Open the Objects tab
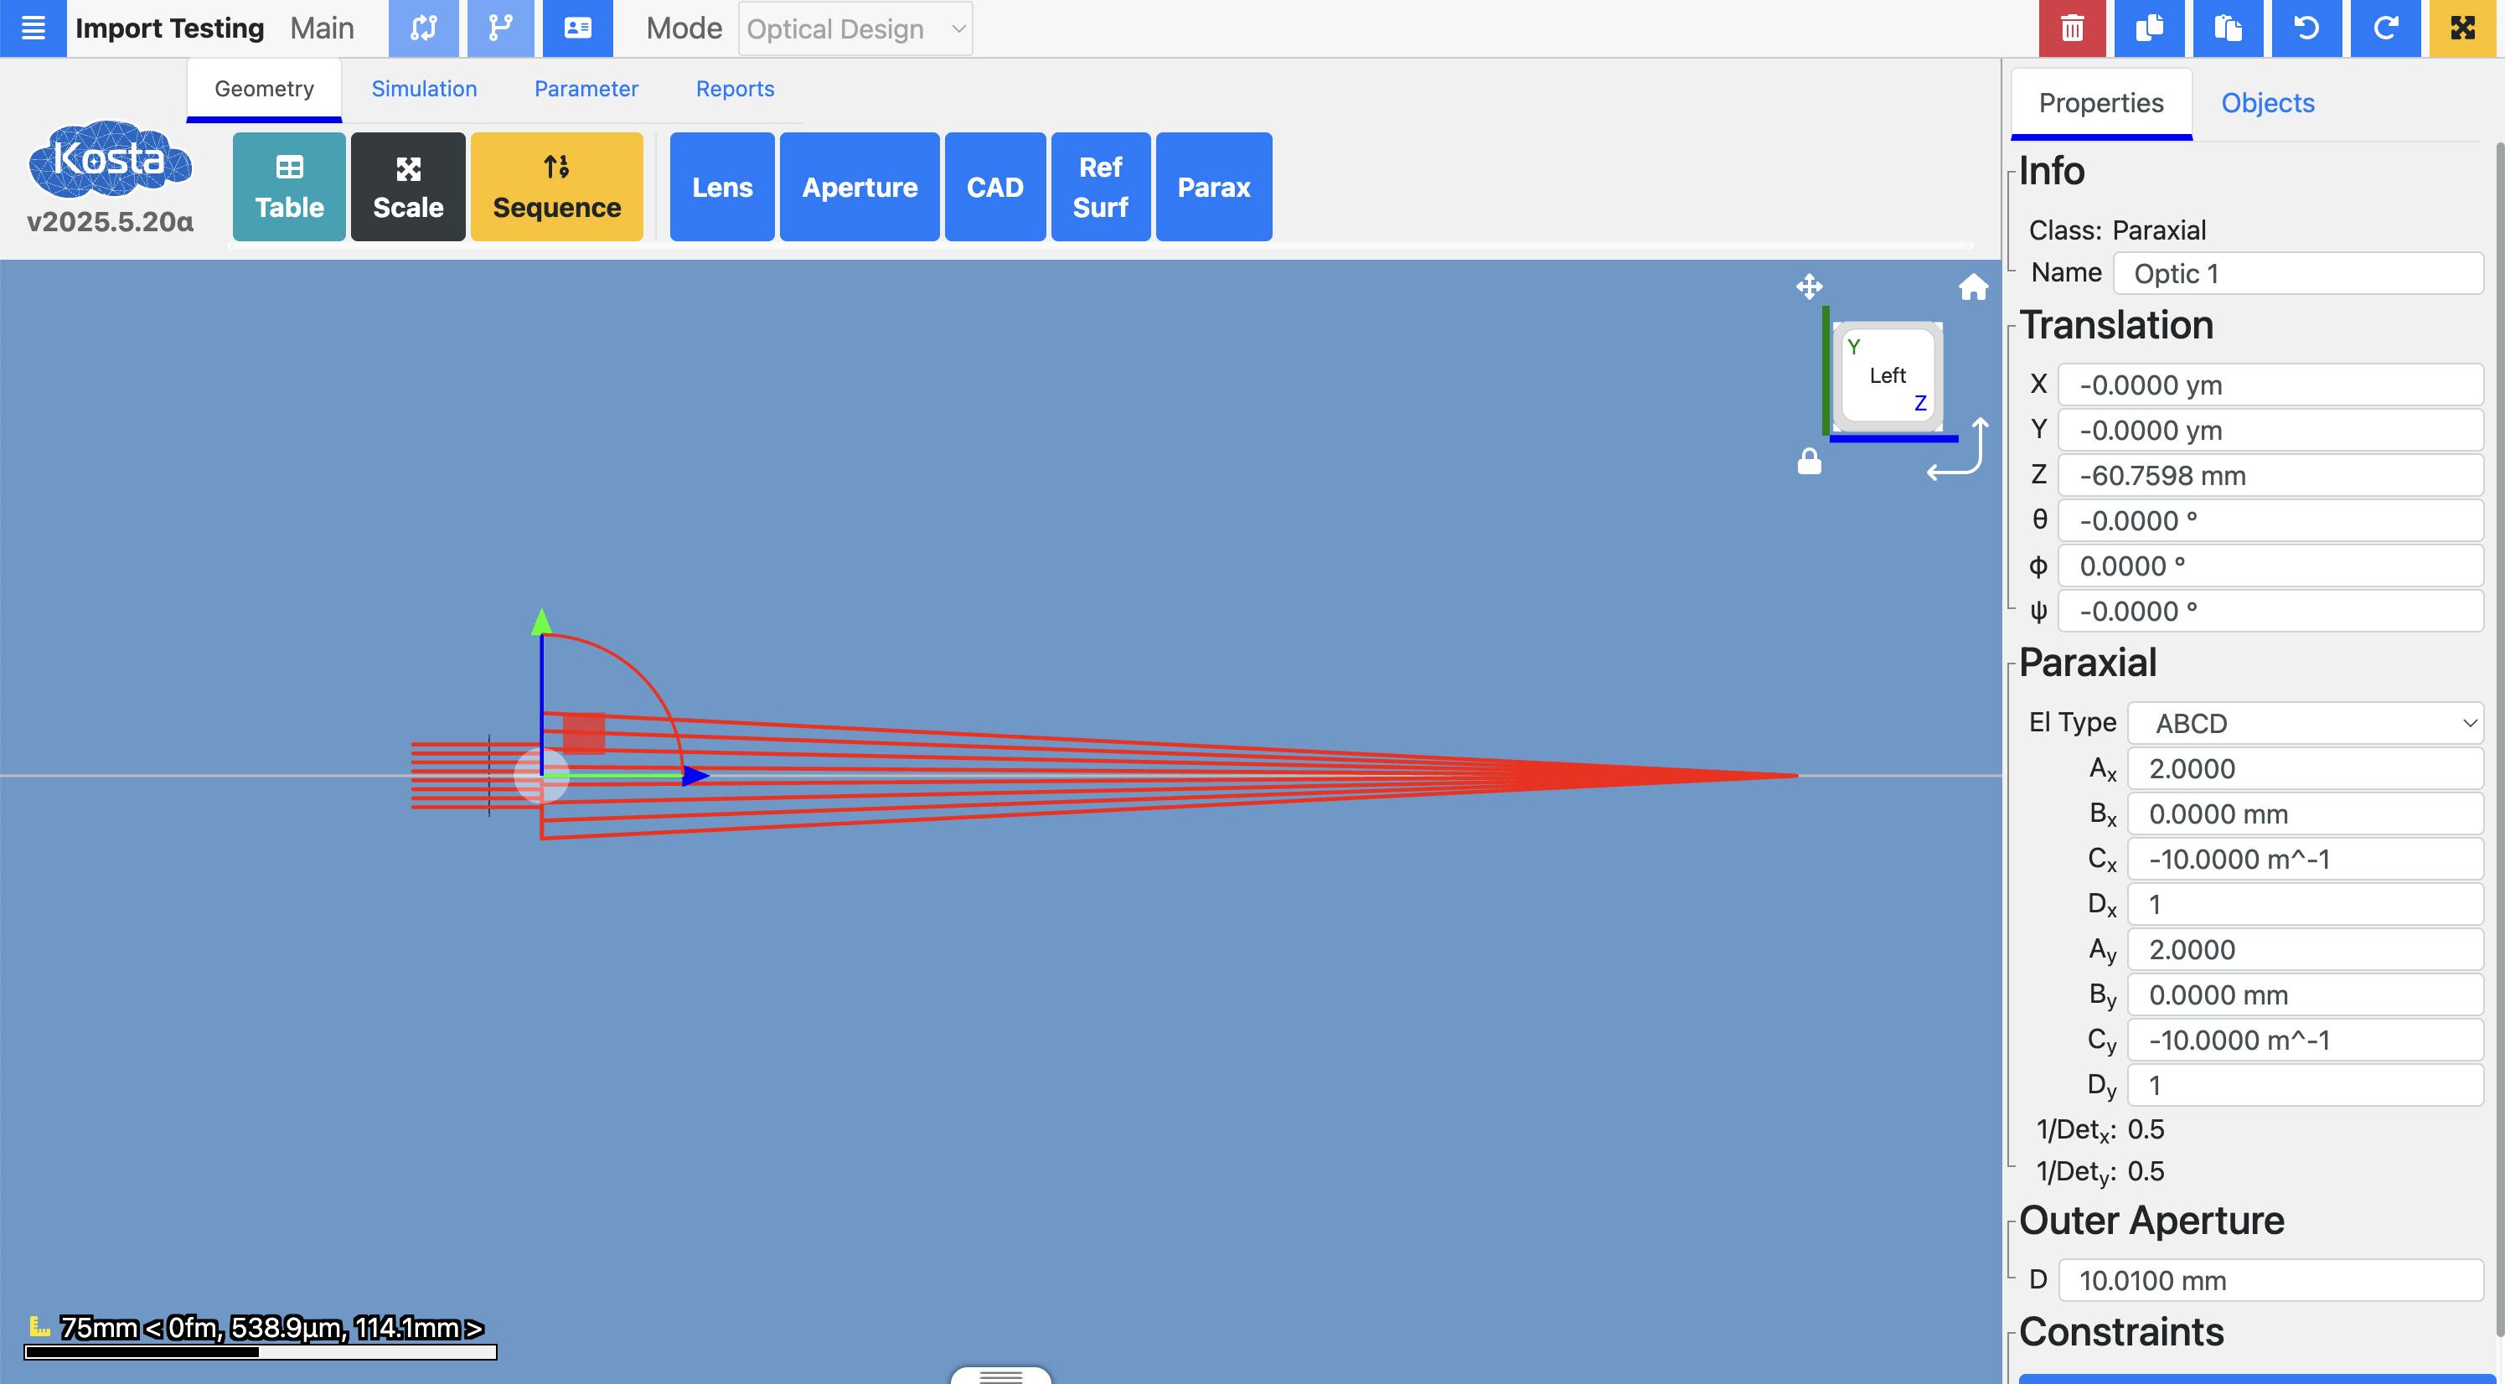Image resolution: width=2505 pixels, height=1384 pixels. [2267, 103]
